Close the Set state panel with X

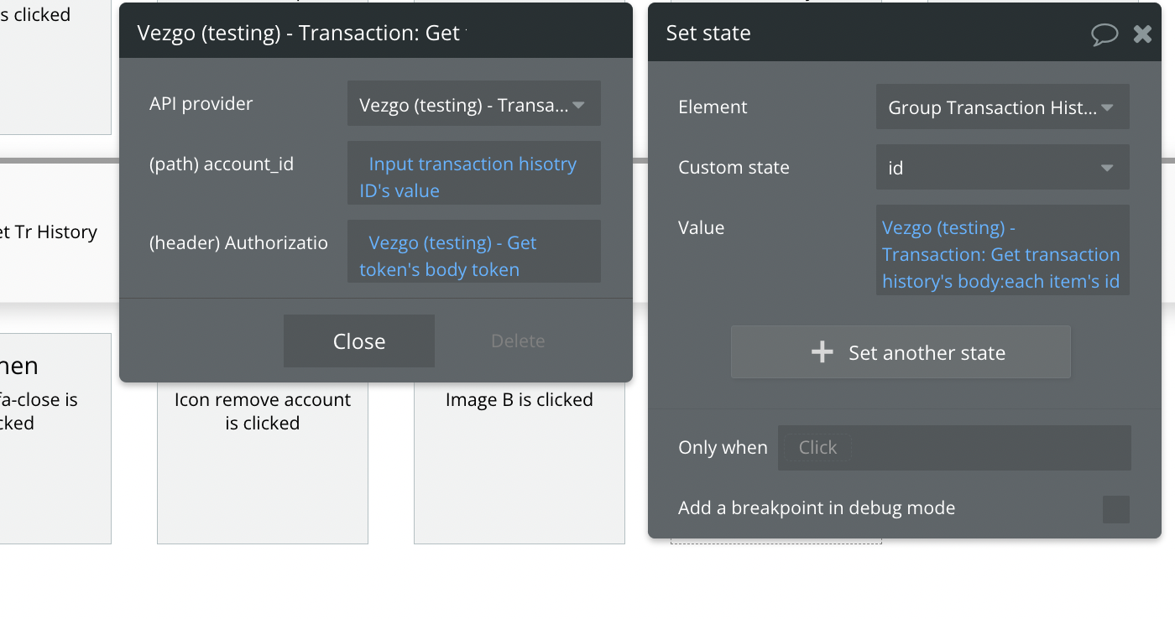pos(1142,34)
